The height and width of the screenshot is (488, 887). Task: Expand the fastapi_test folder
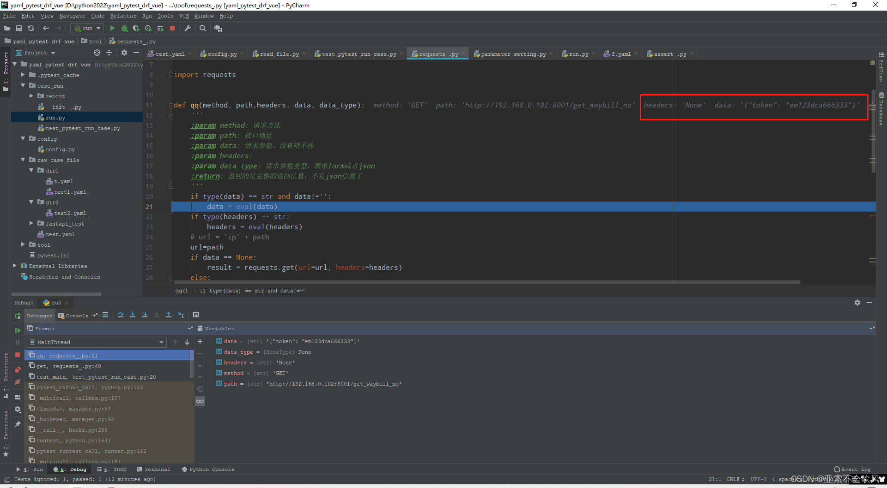31,223
